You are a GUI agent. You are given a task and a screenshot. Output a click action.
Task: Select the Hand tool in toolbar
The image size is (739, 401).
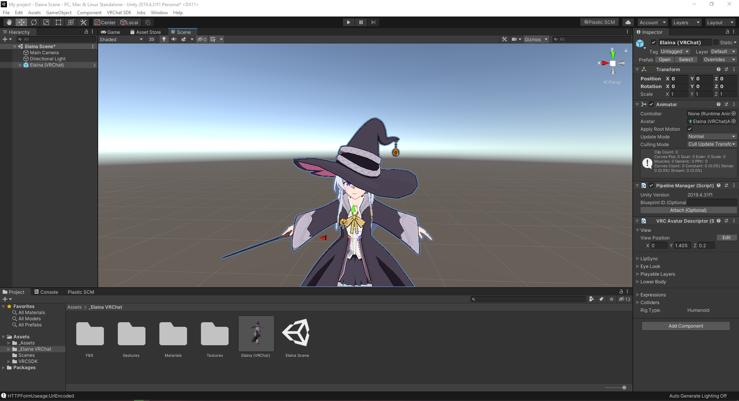pyautogui.click(x=9, y=22)
